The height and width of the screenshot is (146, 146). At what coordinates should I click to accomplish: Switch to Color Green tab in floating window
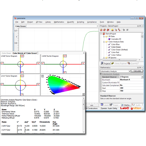[x=6, y=53]
